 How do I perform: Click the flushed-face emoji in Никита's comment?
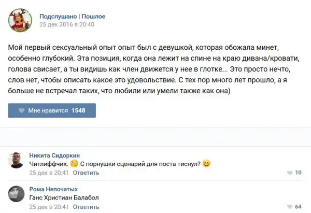[x=74, y=163]
